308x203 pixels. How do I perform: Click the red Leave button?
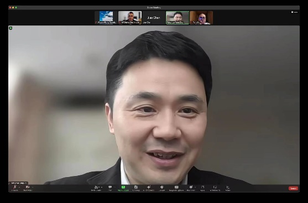coord(293,189)
